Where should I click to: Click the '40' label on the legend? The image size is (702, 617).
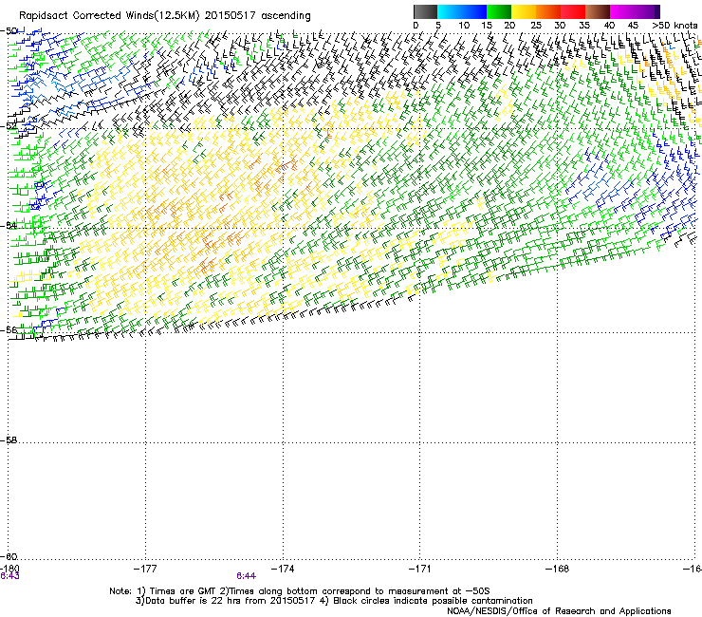click(x=609, y=26)
